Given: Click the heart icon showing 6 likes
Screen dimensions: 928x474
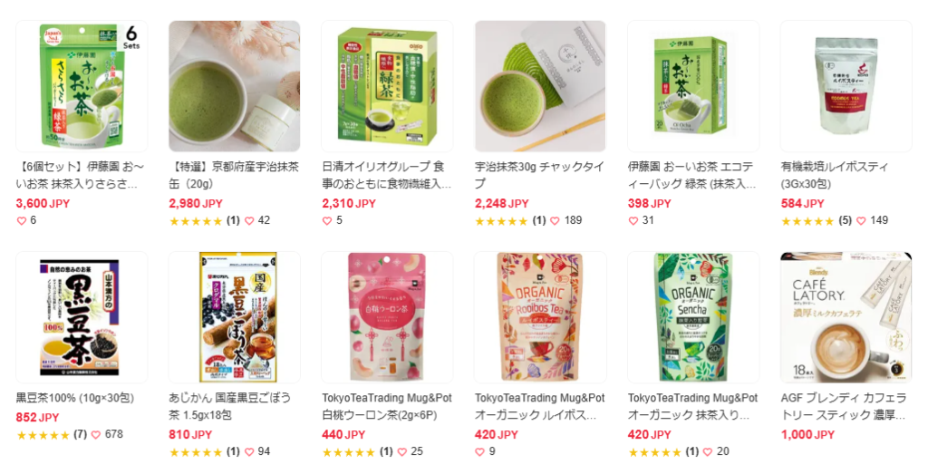Looking at the screenshot, I should [x=22, y=221].
